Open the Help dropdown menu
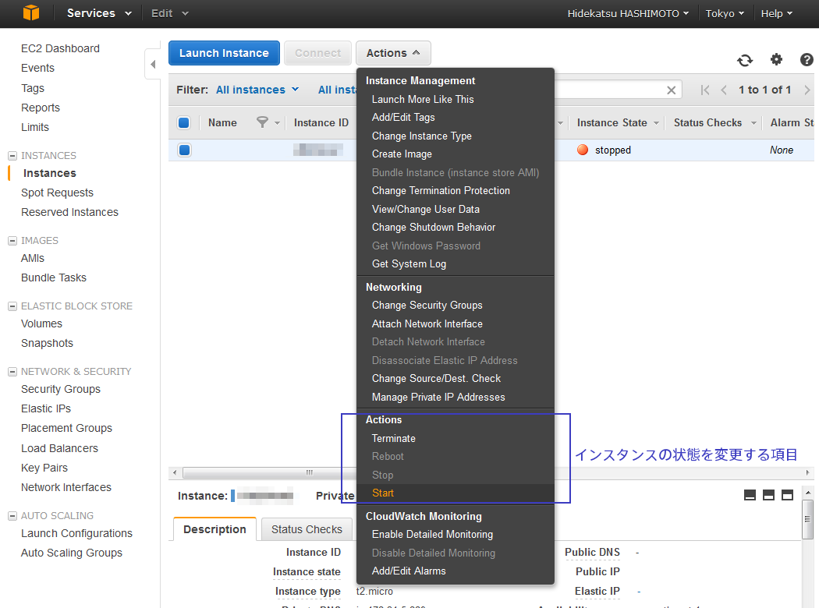This screenshot has width=819, height=608. point(777,13)
